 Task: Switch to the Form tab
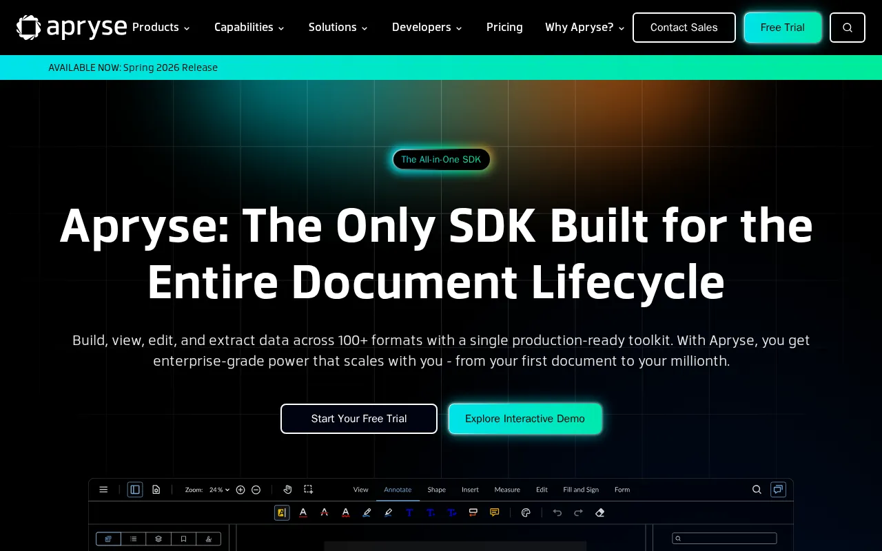pyautogui.click(x=622, y=490)
